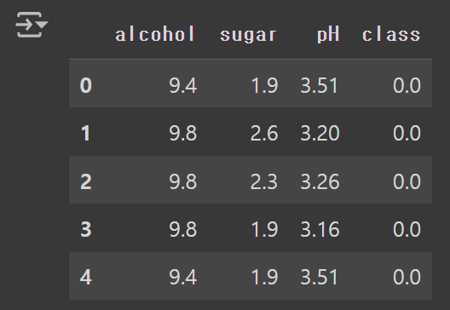Click class value 0.0 in row 0

407,85
